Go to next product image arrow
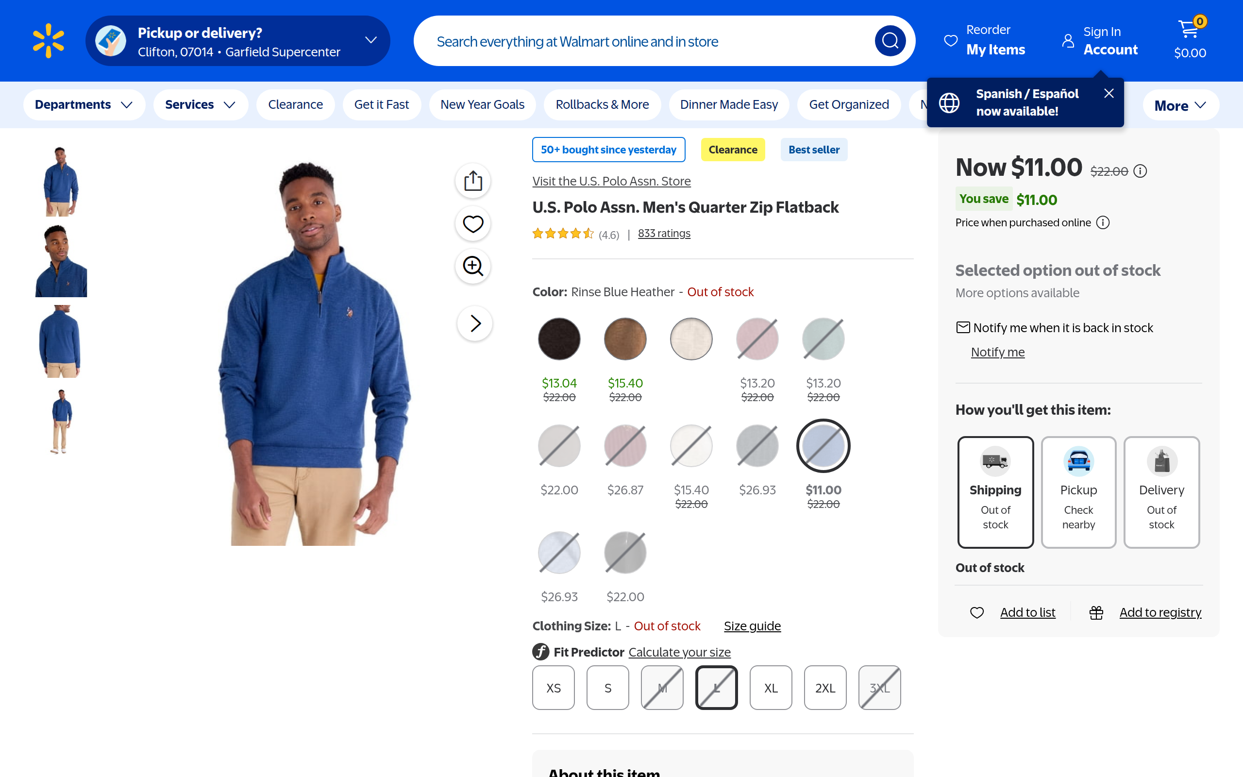Screen dimensions: 1243x777 (x=474, y=323)
